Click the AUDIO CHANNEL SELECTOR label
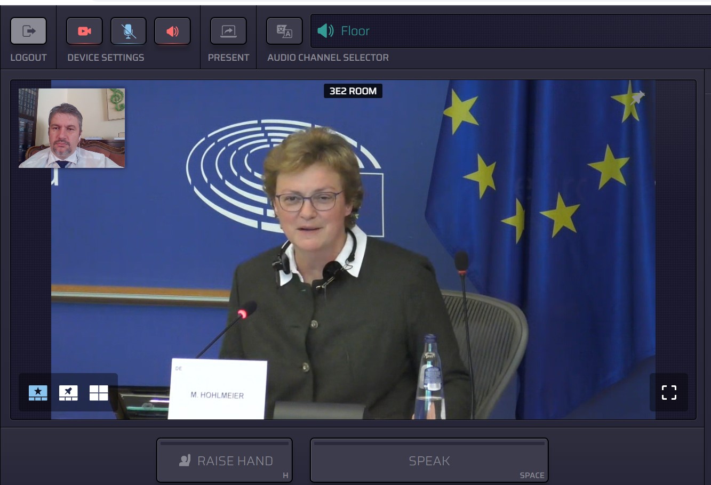Screen dimensions: 711x485 click(328, 58)
